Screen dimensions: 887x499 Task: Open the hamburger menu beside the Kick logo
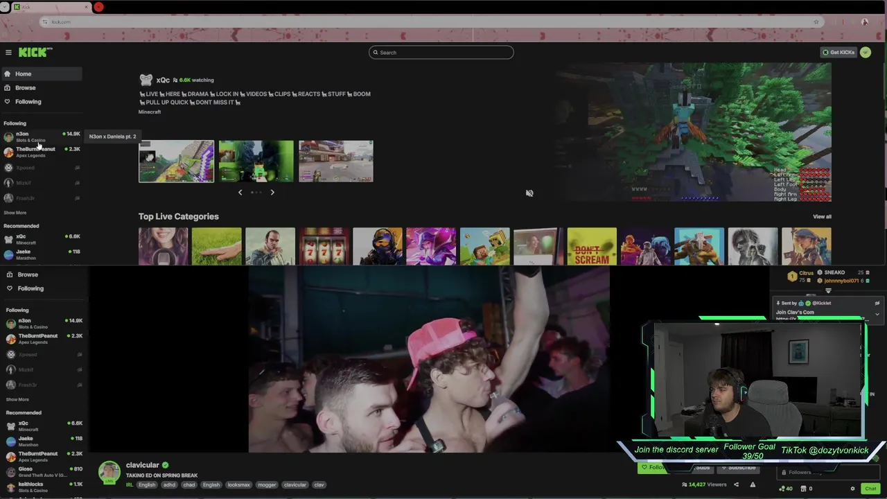[8, 53]
